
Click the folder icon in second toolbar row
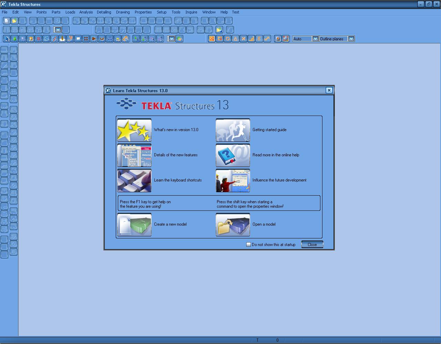[x=219, y=30]
